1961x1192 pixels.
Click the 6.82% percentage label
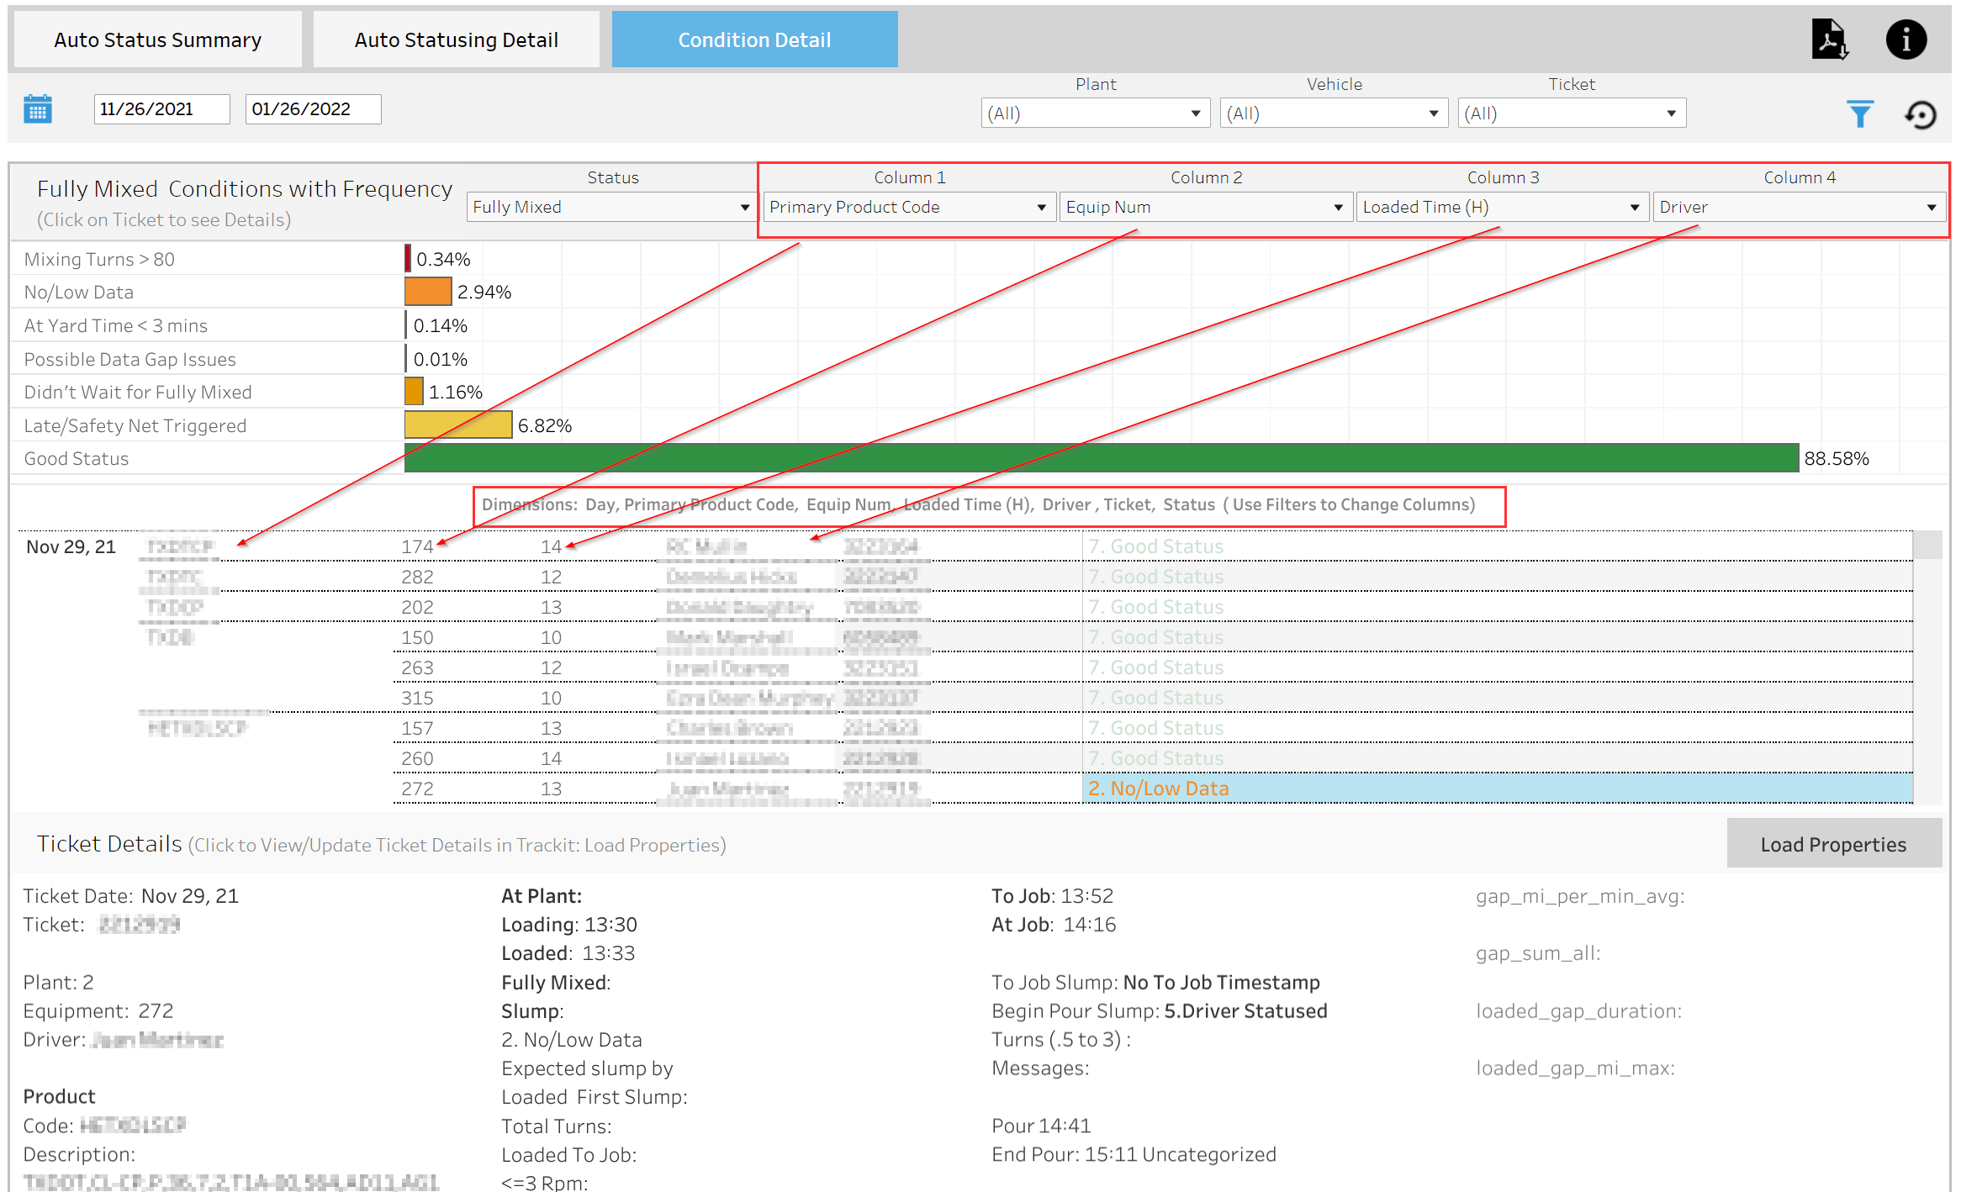(x=545, y=425)
